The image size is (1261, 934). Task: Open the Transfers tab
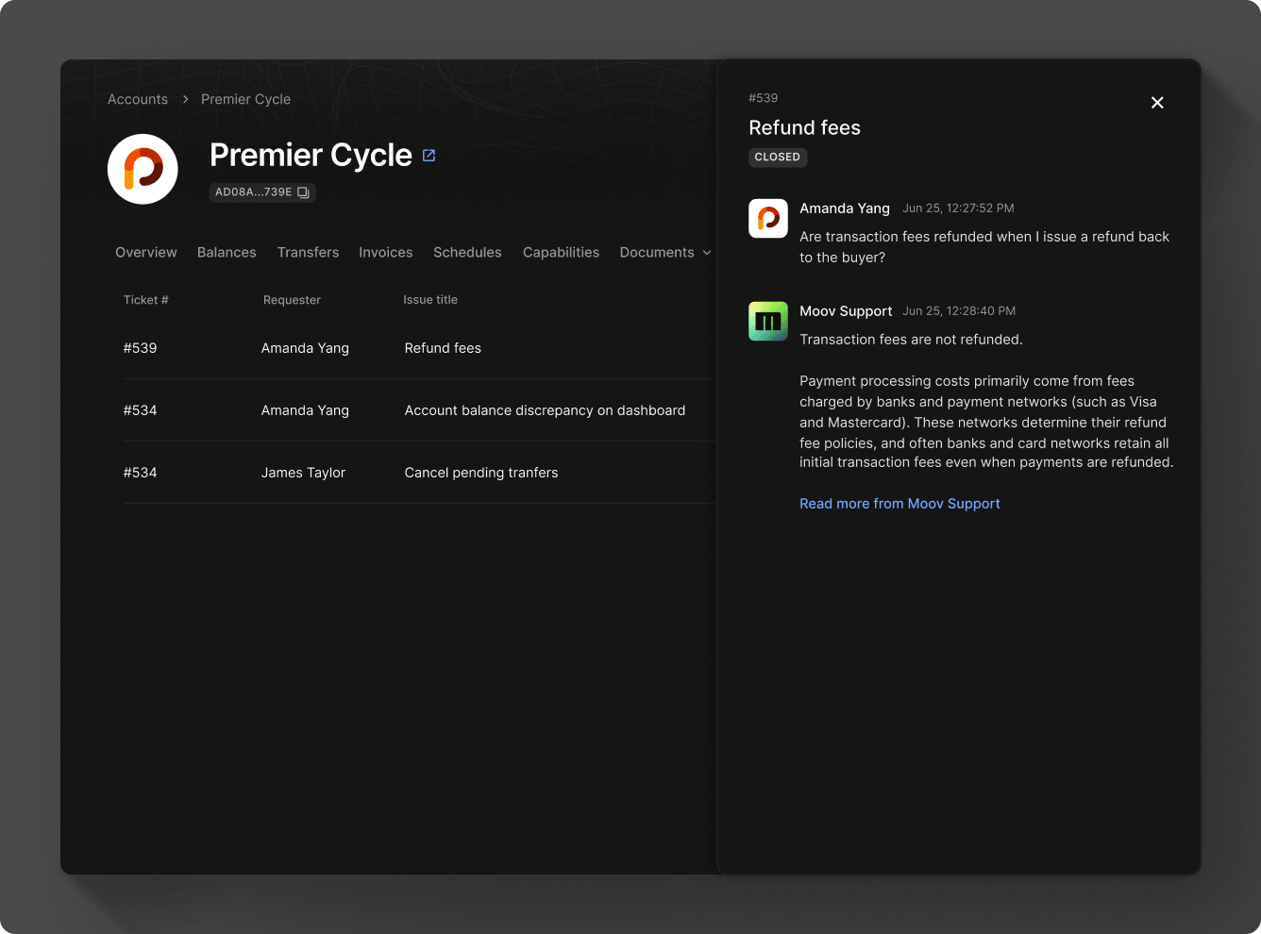pyautogui.click(x=308, y=252)
